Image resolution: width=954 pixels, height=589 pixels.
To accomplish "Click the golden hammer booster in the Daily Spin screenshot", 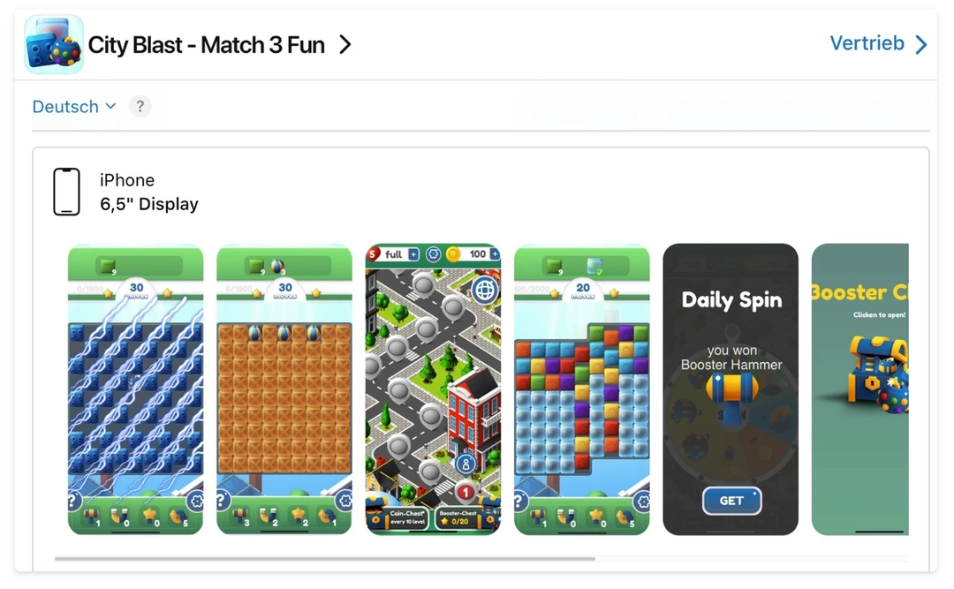I will pos(732,396).
